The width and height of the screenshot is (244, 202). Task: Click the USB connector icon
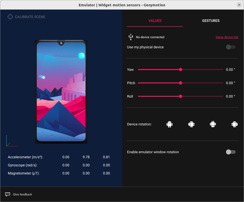pyautogui.click(x=131, y=37)
